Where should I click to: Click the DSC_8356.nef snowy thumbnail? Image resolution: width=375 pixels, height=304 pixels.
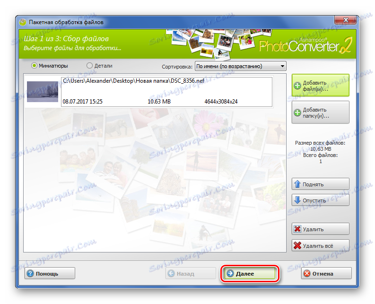(43, 92)
